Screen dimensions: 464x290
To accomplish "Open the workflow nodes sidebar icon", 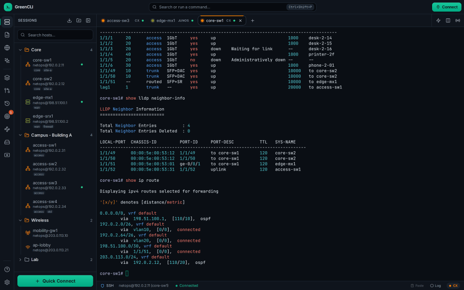I will pos(7,130).
